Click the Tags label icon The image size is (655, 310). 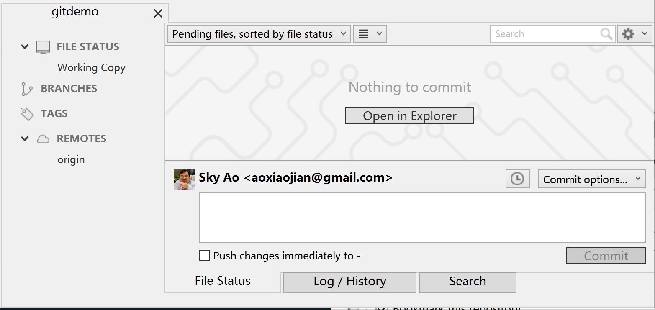pos(27,114)
